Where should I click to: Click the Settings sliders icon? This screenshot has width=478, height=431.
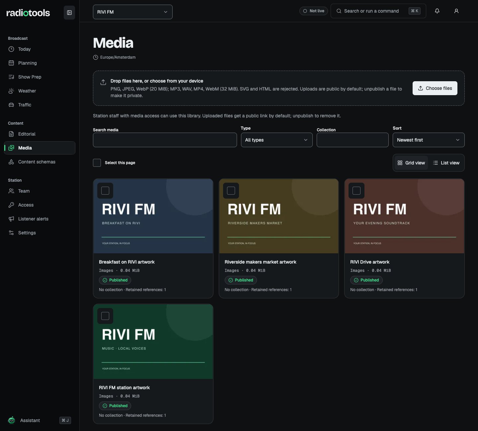11,233
